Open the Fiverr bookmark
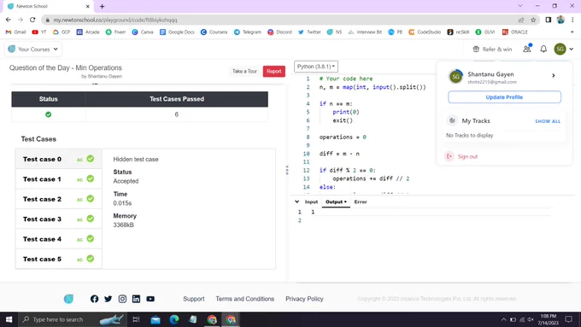Screen dimensions: 581x327 (115, 32)
